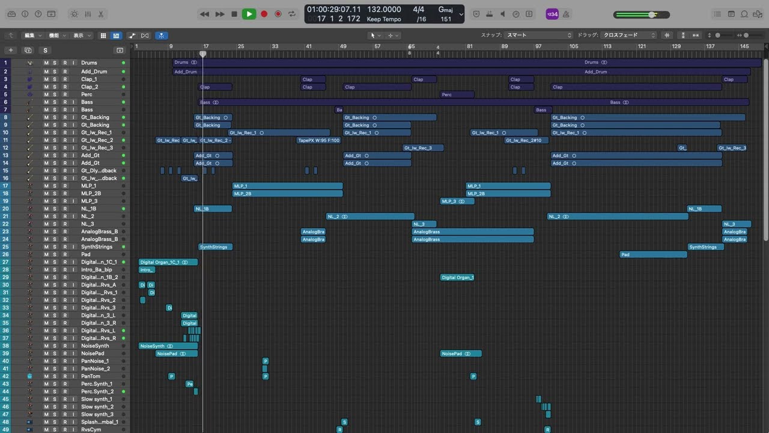Screen dimensions: 769x433
Task: Open the List Editors icon
Action: pyautogui.click(x=718, y=14)
